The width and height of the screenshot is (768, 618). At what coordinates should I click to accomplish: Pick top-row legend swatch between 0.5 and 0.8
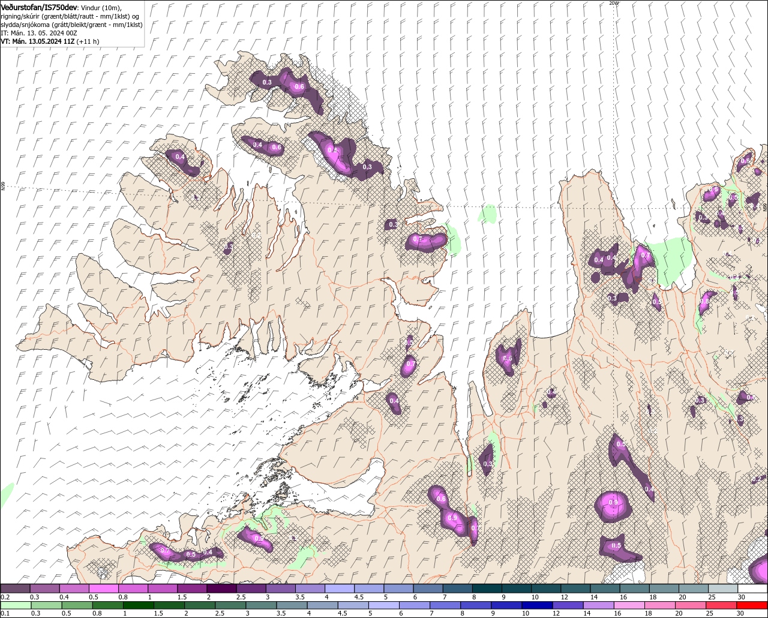coord(103,589)
